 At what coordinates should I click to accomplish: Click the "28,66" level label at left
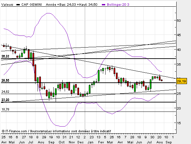[x=5, y=80]
